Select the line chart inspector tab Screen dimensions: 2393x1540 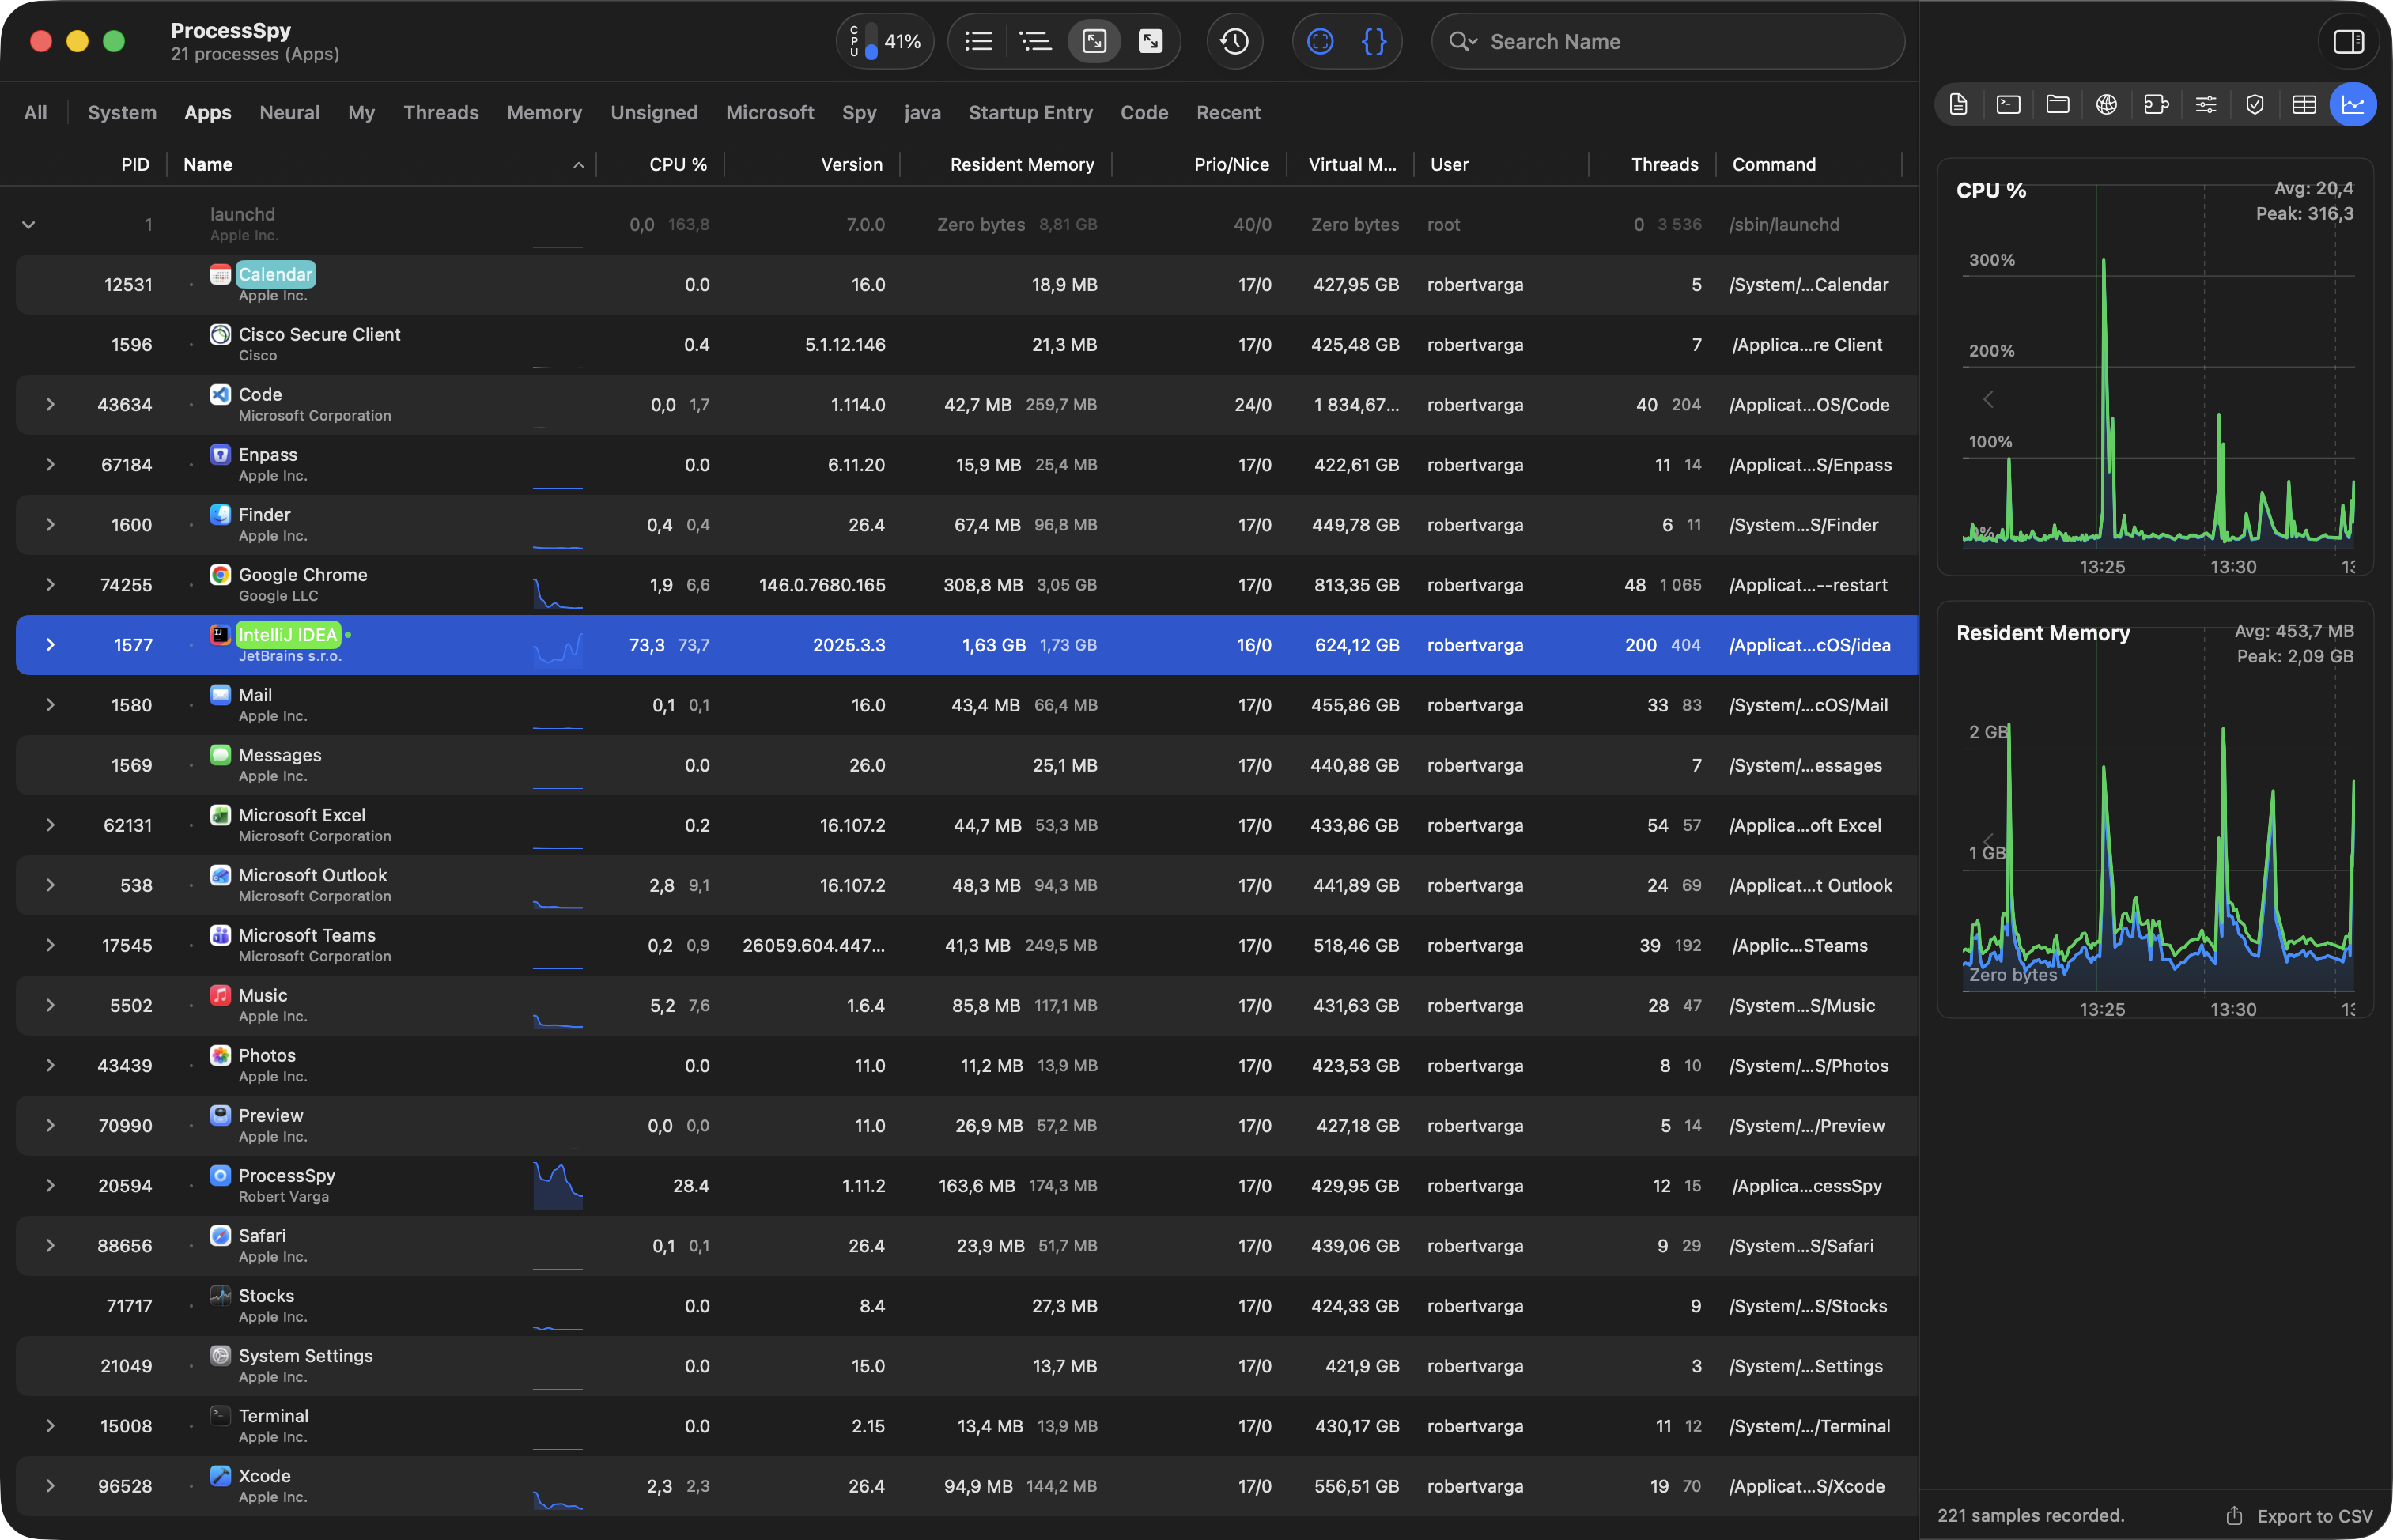pos(2353,104)
